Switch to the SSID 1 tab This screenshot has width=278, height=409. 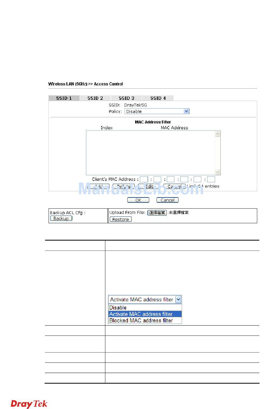pos(64,98)
